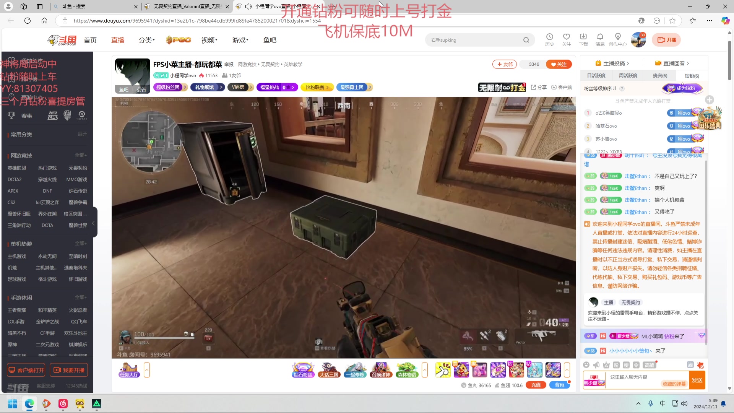Expand the arrow next to 任务大厅
The width and height of the screenshot is (734, 413).
[147, 370]
